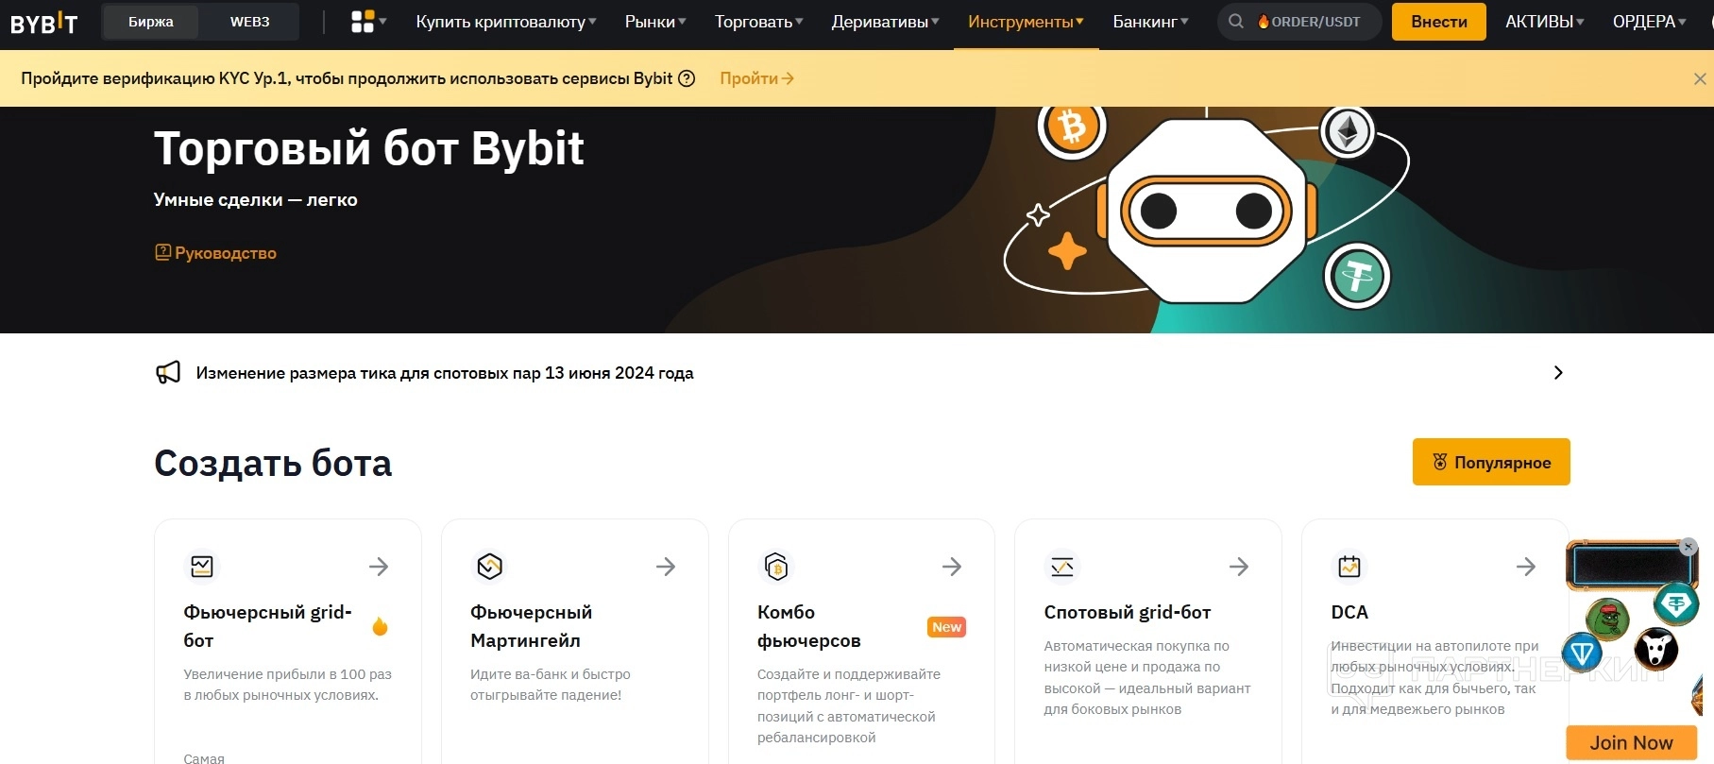Viewport: 1714px width, 764px height.
Task: Dismiss the KYC verification banner
Action: coord(1700,78)
